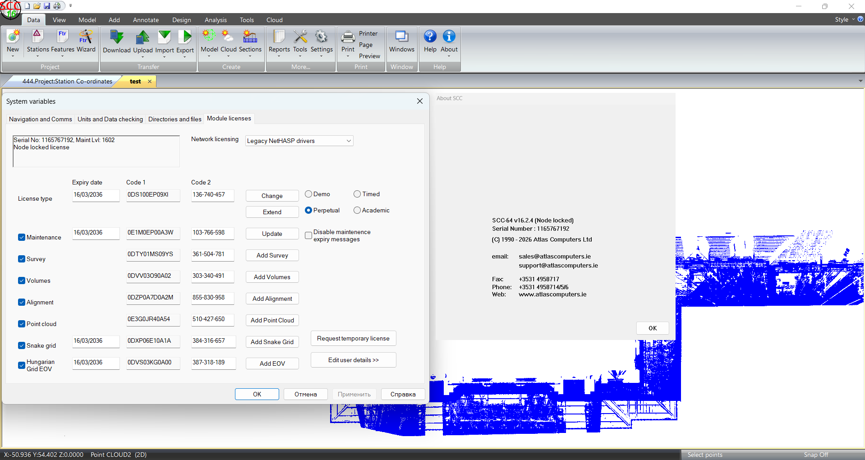Expand the Print dropdown arrow
Image resolution: width=865 pixels, height=460 pixels.
point(348,56)
